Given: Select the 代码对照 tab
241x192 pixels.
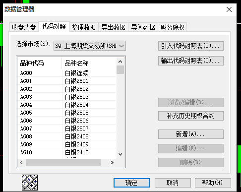Looking at the screenshot, I should (x=54, y=26).
